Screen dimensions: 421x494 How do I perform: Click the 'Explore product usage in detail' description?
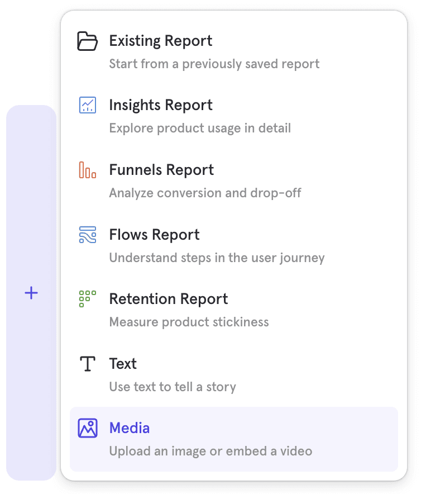point(199,128)
